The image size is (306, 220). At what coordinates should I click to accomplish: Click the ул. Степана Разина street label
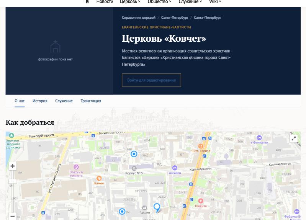(55, 178)
